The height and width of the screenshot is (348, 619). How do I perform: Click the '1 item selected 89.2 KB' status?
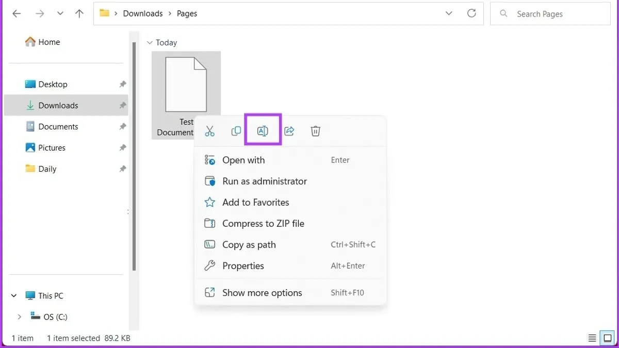click(x=89, y=338)
